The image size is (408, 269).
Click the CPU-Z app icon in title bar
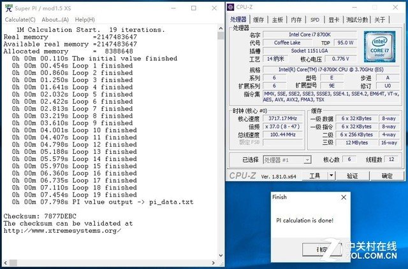[x=231, y=7]
